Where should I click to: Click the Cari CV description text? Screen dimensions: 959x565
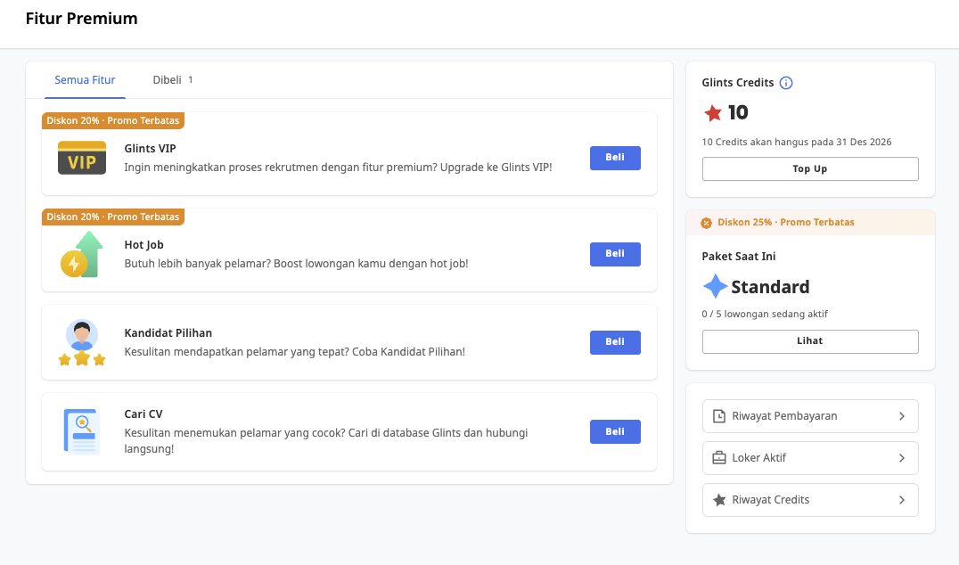(x=326, y=440)
